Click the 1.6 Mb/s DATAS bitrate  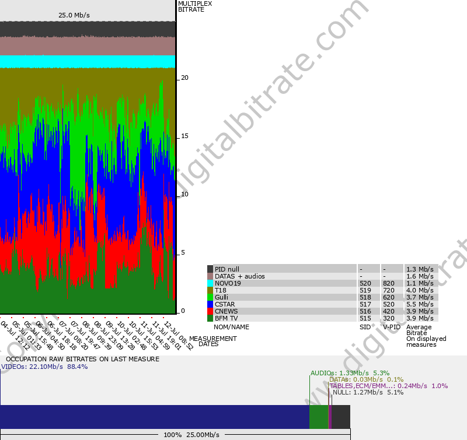(x=420, y=276)
